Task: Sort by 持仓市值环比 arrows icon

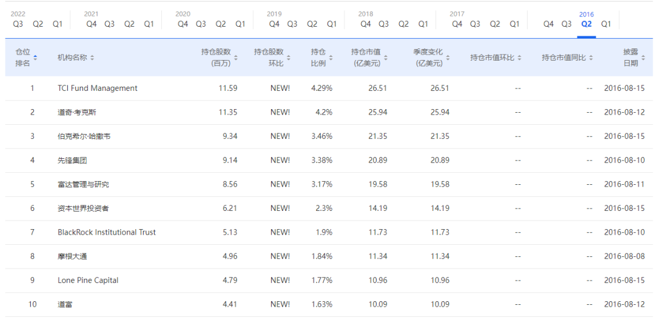Action: (x=519, y=58)
